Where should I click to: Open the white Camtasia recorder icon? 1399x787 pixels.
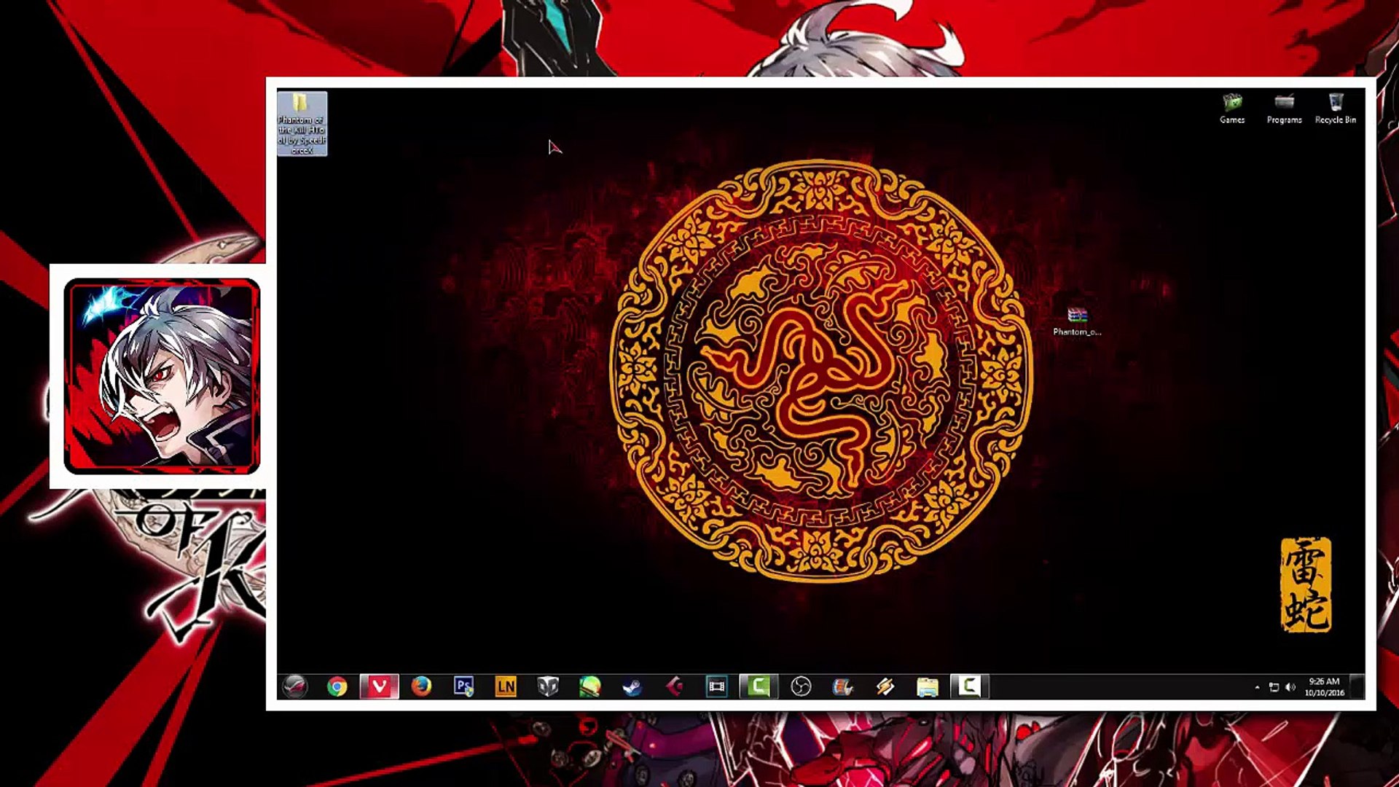pyautogui.click(x=970, y=686)
